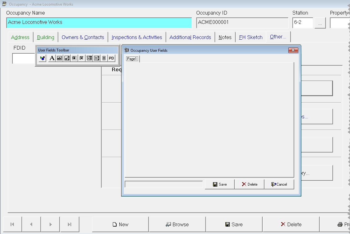Open the Station lookup (...) button
The width and height of the screenshot is (350, 234).
(320, 23)
